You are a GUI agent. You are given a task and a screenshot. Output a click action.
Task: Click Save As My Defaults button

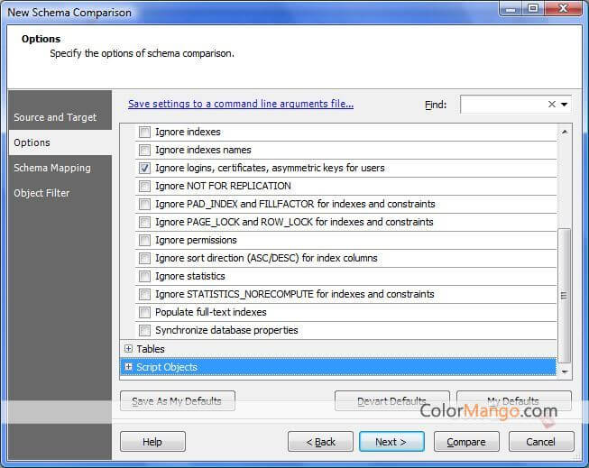click(x=177, y=401)
